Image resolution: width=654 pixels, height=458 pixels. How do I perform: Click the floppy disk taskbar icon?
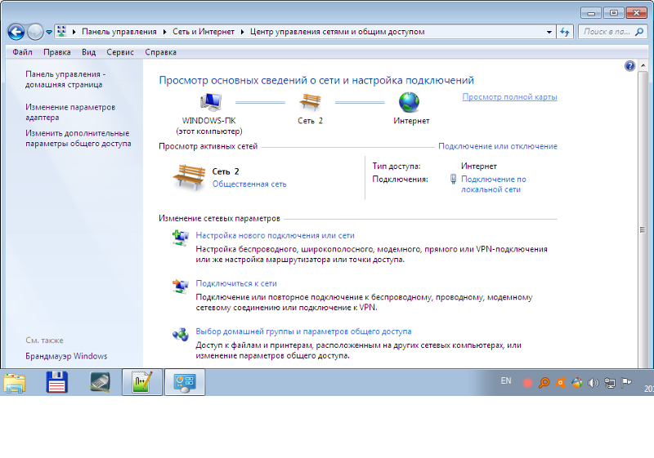(x=56, y=382)
